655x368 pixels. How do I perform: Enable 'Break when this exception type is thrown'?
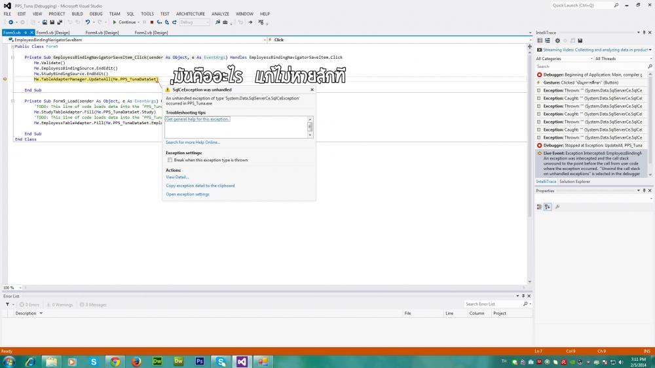(170, 160)
